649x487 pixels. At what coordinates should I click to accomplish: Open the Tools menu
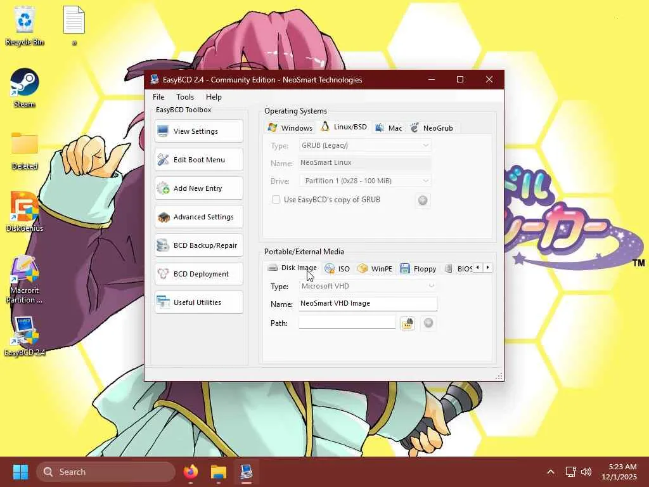click(185, 97)
